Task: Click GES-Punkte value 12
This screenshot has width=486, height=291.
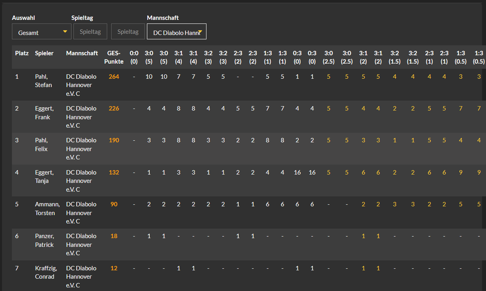Action: tap(114, 268)
